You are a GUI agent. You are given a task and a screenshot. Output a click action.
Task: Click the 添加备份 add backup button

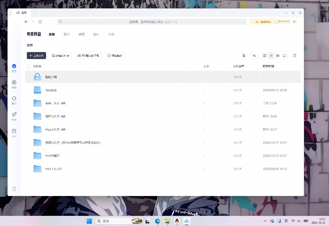pyautogui.click(x=115, y=56)
